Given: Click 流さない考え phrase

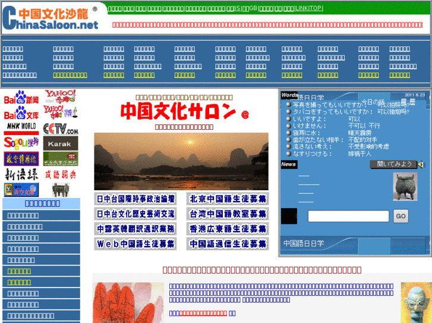Looking at the screenshot, I should [312, 146].
